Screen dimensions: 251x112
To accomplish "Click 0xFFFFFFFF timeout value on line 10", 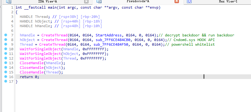I will point(93,49).
